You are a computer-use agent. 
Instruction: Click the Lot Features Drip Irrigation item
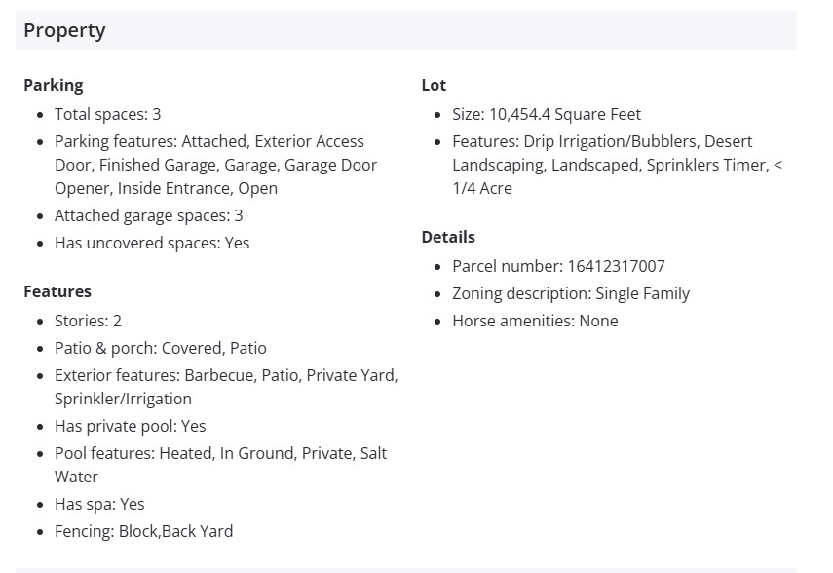click(x=617, y=165)
